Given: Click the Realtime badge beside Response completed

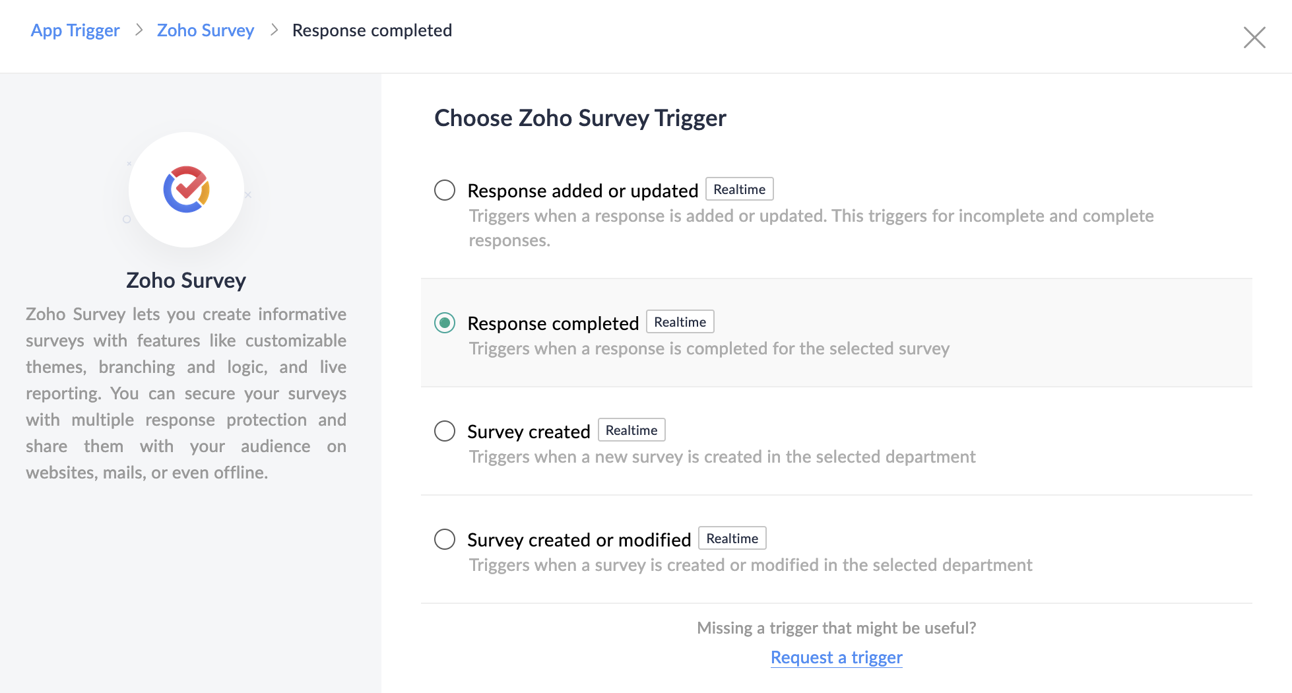Looking at the screenshot, I should pos(680,322).
